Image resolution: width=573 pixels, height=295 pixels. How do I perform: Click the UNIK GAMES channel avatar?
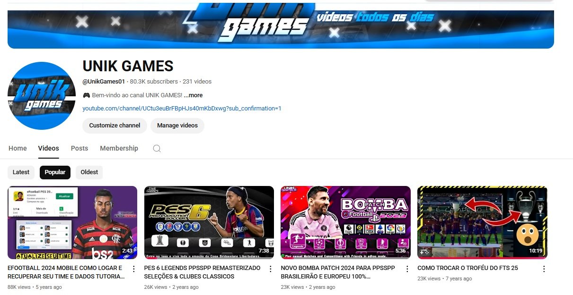click(42, 96)
